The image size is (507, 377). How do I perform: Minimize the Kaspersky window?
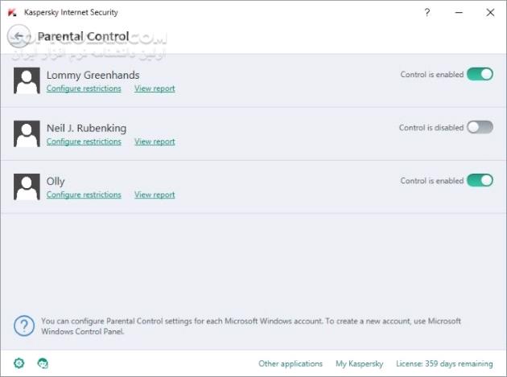point(459,12)
